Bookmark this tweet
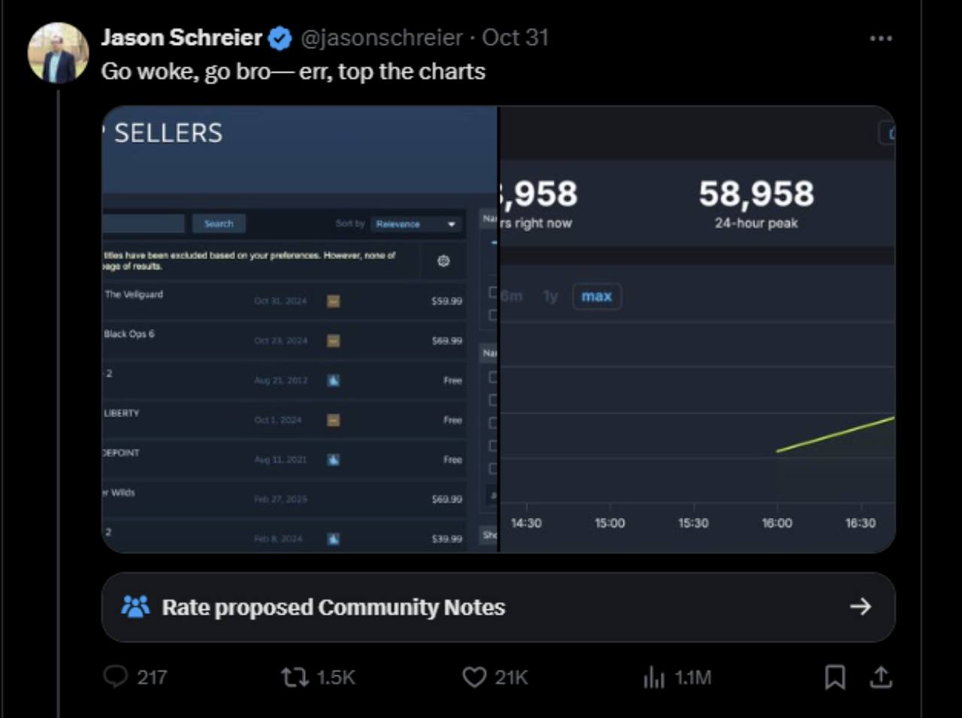 click(834, 677)
